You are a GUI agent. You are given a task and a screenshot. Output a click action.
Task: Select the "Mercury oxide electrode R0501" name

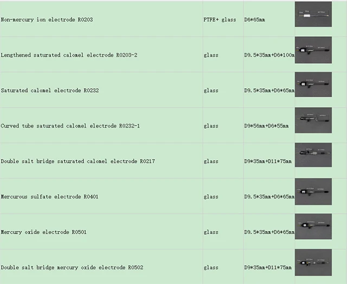[44, 232]
